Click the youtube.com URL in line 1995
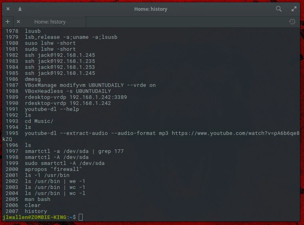This screenshot has width=304, height=225. coord(235,133)
